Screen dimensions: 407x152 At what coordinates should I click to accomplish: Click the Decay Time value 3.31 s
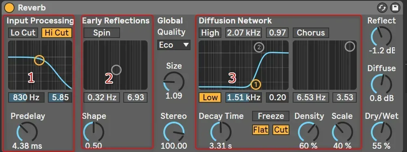[x=221, y=146]
